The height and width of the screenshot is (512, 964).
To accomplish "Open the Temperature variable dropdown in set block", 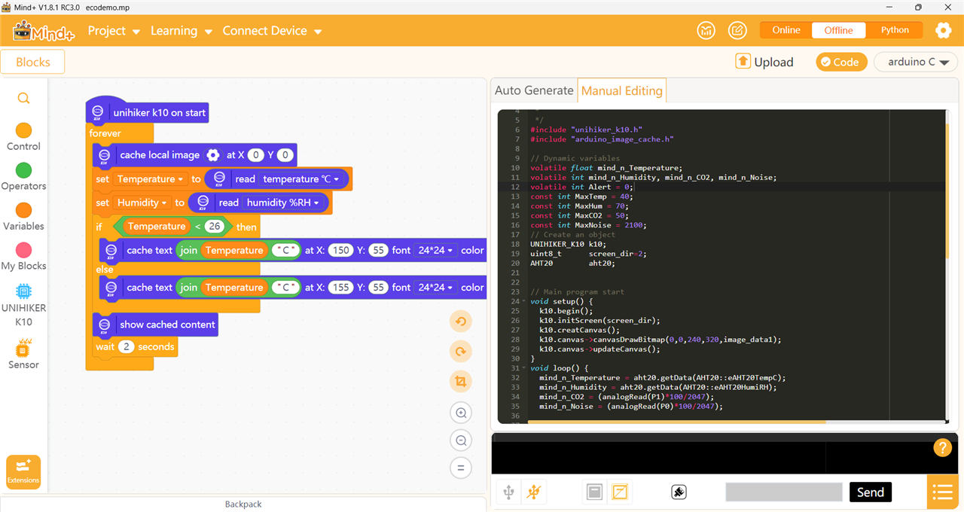I will point(151,179).
